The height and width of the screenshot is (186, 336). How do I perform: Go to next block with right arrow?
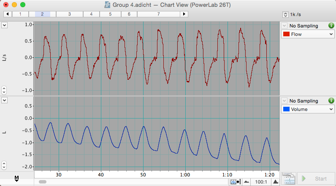184,14
